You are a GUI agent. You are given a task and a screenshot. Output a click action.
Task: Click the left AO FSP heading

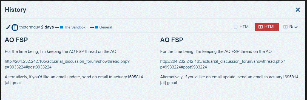pos(16,40)
